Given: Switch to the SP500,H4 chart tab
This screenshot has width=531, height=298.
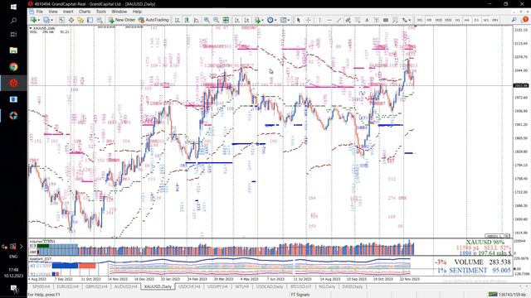Looking at the screenshot, I should pos(41,286).
